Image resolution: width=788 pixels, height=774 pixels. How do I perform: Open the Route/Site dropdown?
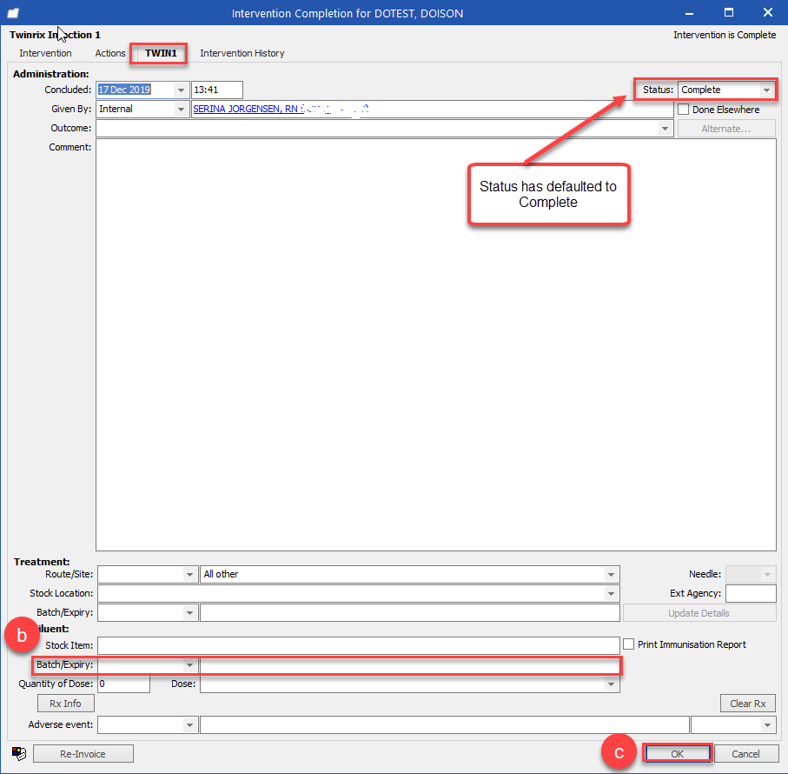189,574
